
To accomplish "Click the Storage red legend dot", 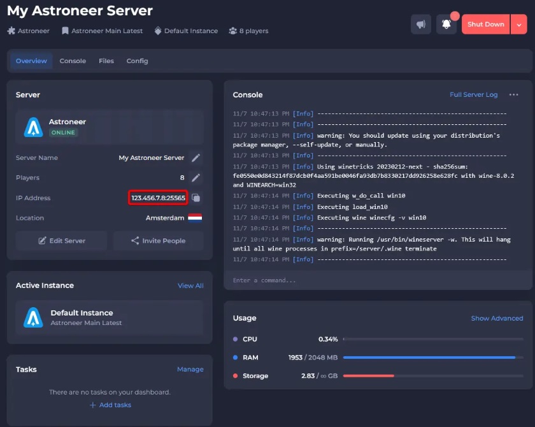I will coord(235,376).
